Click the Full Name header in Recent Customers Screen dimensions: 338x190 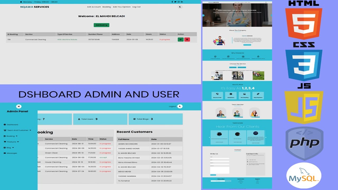[124, 139]
